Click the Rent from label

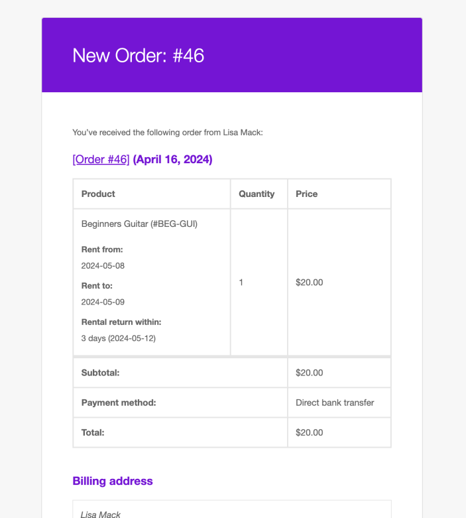[102, 249]
